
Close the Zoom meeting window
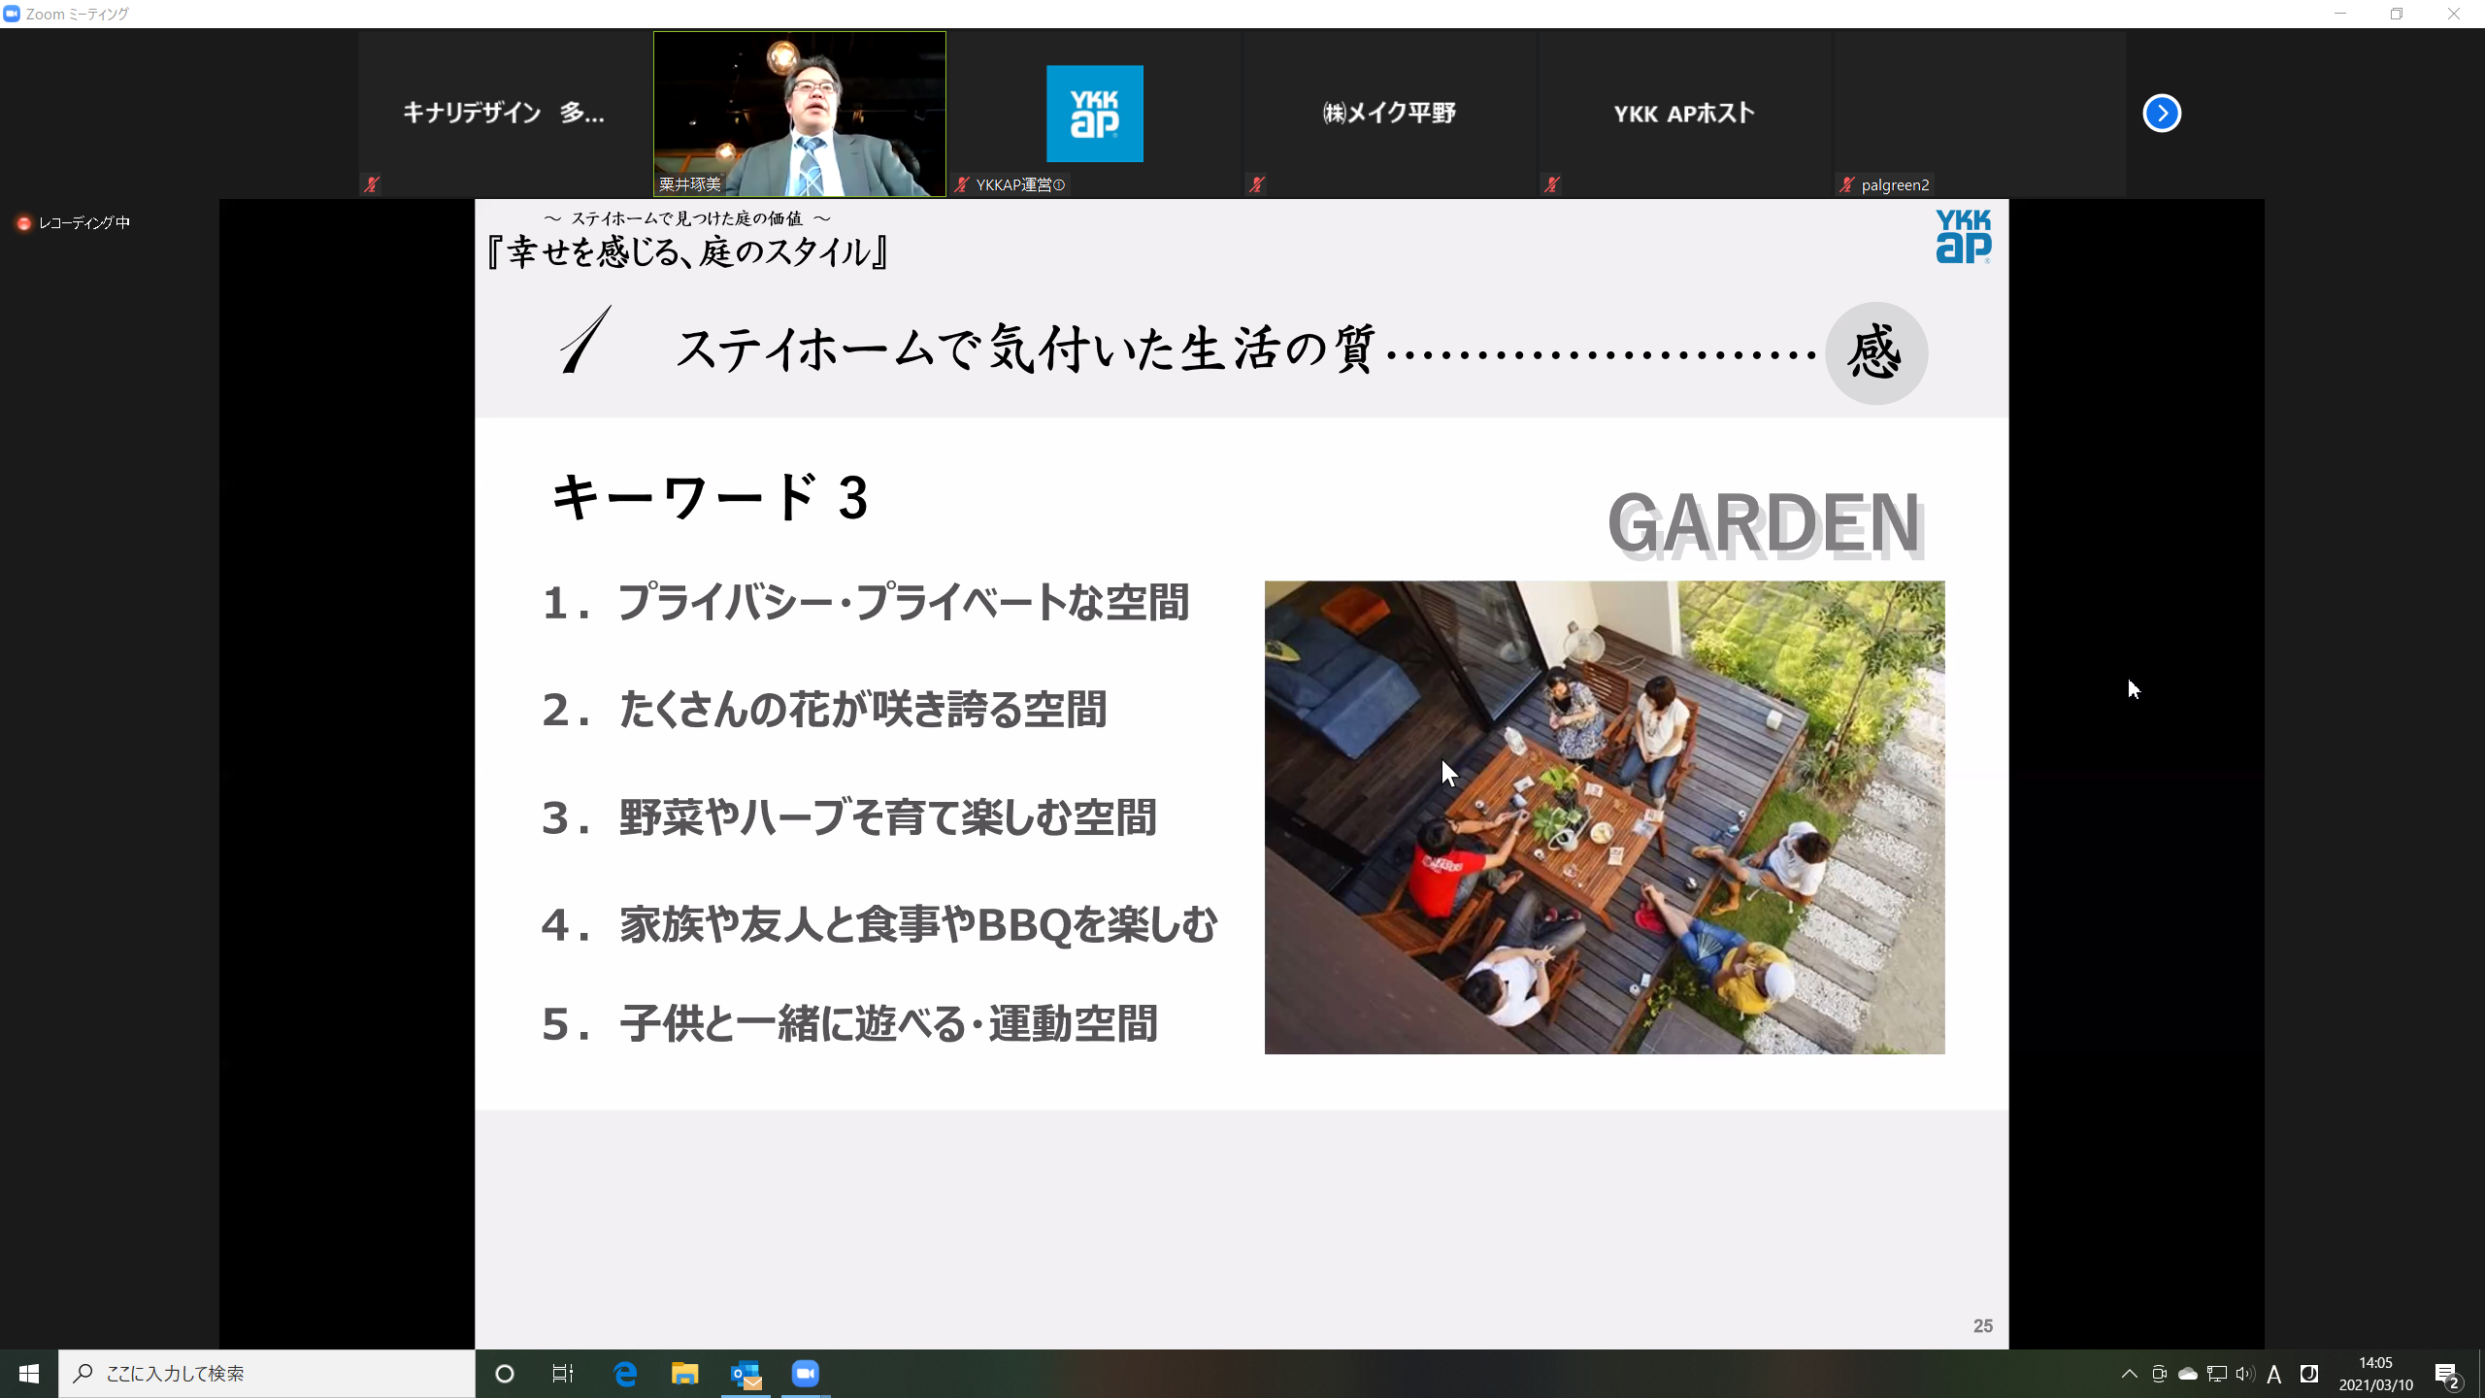(x=2454, y=14)
